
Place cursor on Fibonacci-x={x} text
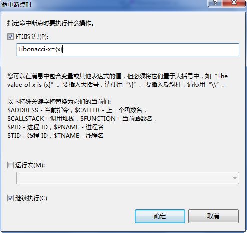40,49
